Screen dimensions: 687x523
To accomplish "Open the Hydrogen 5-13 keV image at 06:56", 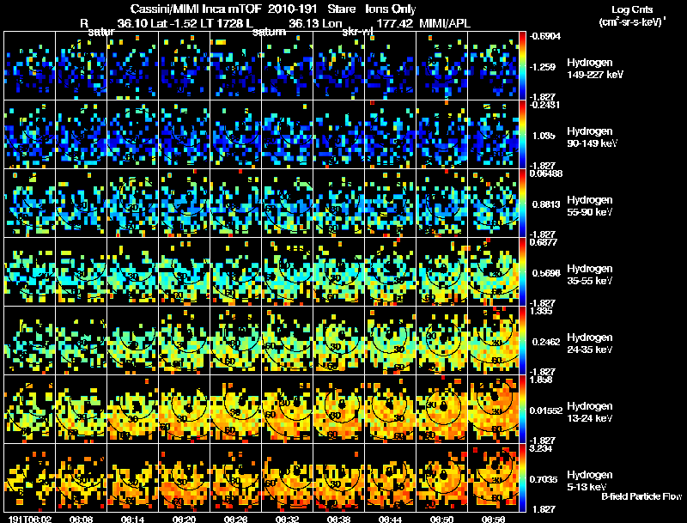I will tap(493, 477).
